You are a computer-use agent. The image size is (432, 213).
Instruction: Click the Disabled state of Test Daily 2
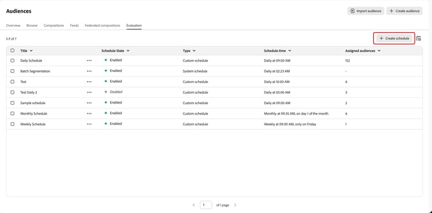[116, 92]
